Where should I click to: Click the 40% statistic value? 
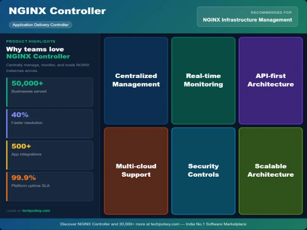[x=20, y=115]
